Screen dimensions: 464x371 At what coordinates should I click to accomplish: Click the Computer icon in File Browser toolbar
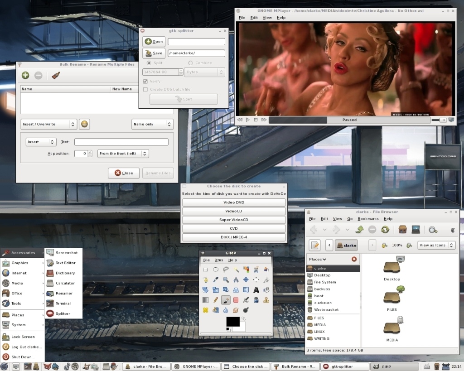pos(416,229)
